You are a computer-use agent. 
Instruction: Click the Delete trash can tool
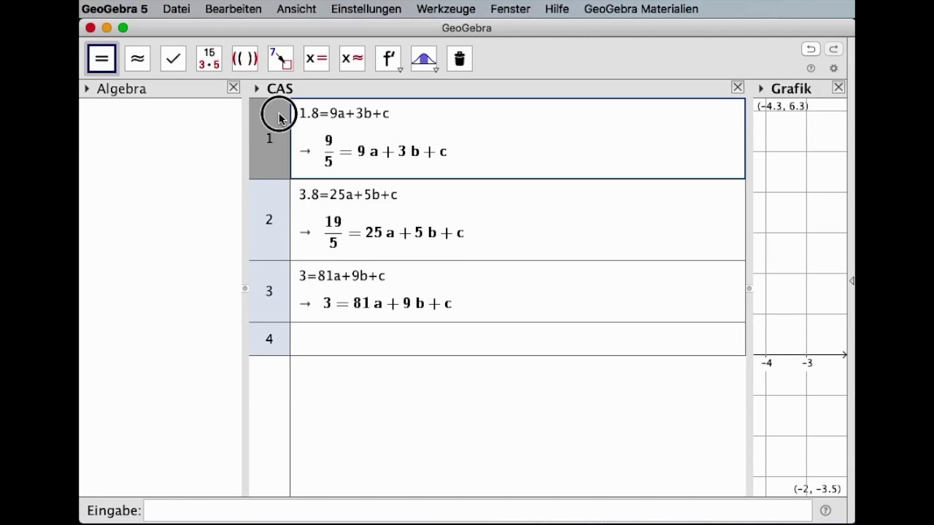[460, 59]
